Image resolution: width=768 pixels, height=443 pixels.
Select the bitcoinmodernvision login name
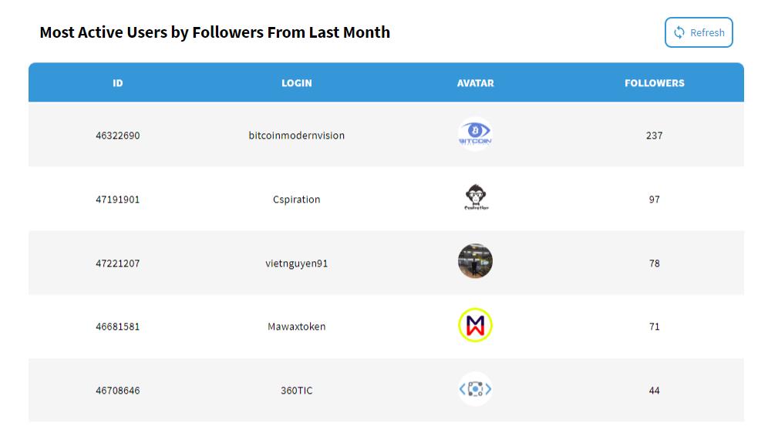coord(297,136)
